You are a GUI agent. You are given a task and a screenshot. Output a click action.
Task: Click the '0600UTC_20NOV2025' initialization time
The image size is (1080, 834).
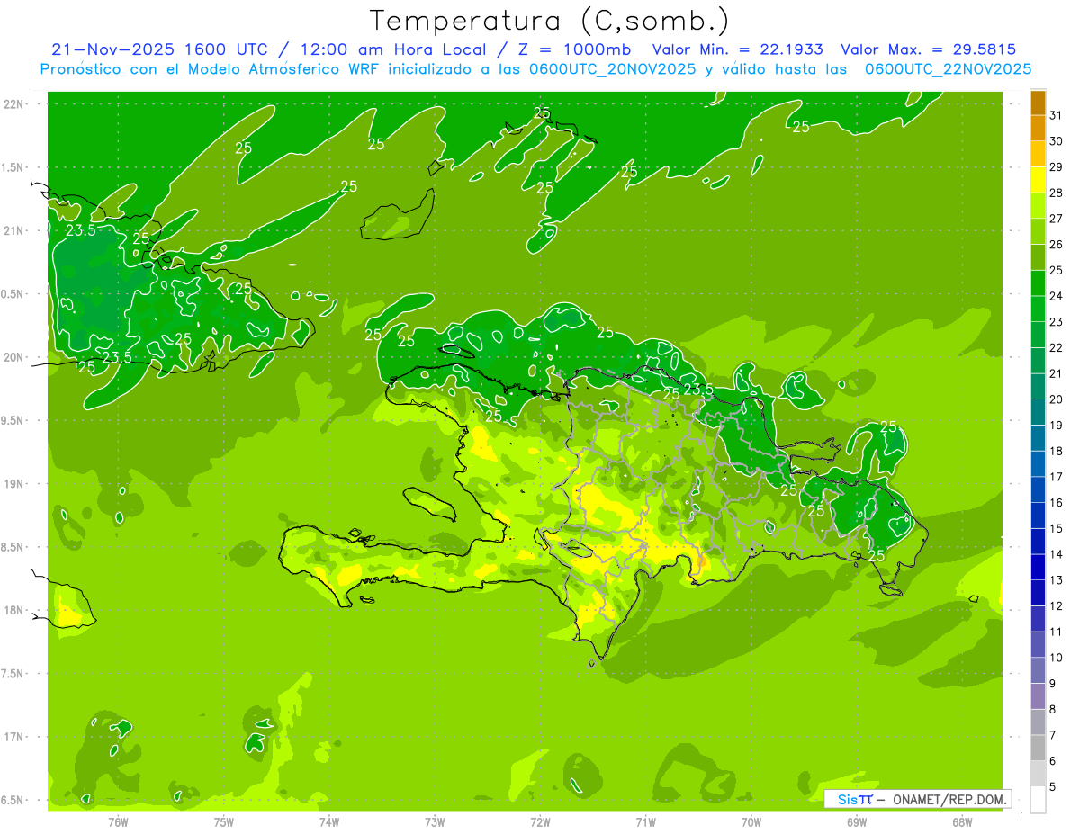(612, 69)
